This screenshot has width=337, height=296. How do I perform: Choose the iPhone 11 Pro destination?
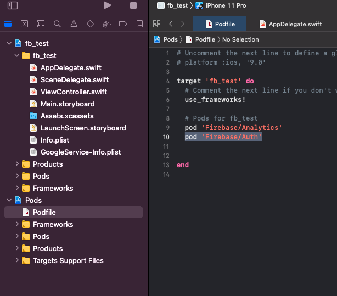click(221, 5)
